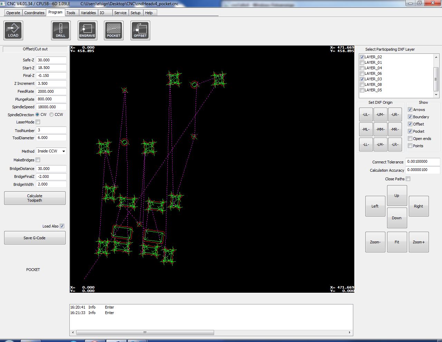This screenshot has height=342, width=442.
Task: Enable the LaserMode checkbox
Action: coord(38,122)
